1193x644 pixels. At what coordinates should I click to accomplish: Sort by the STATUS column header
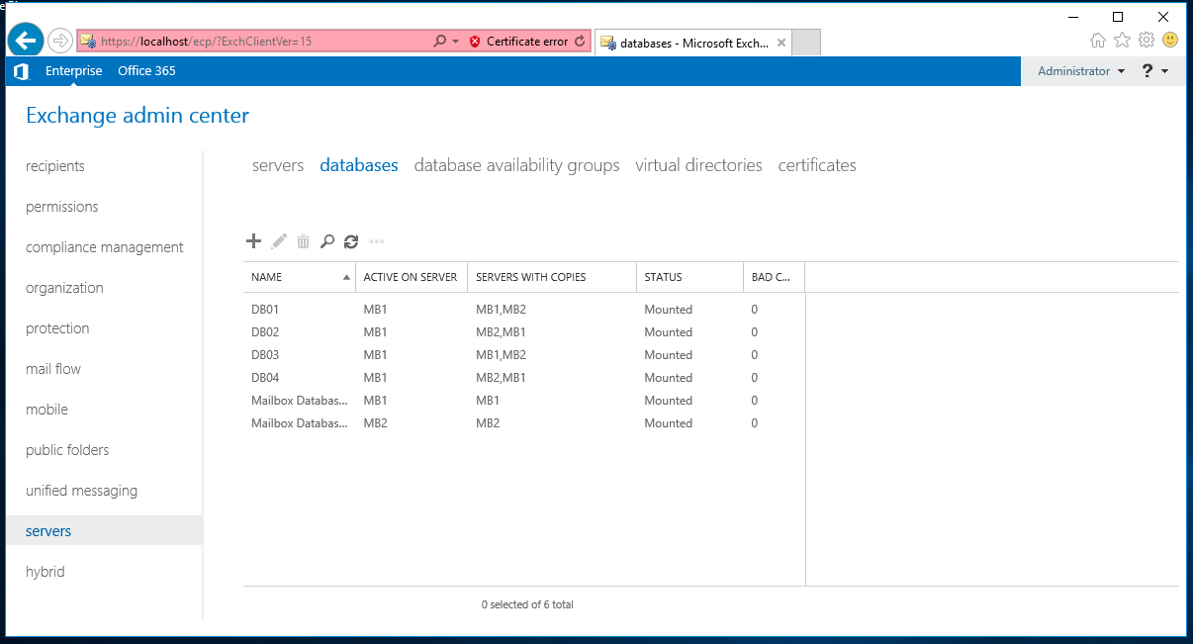coord(690,277)
